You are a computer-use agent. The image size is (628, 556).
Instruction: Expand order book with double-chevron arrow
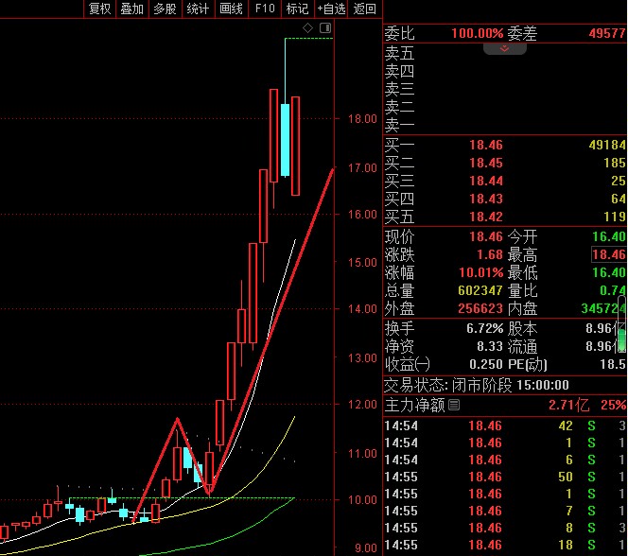click(505, 48)
